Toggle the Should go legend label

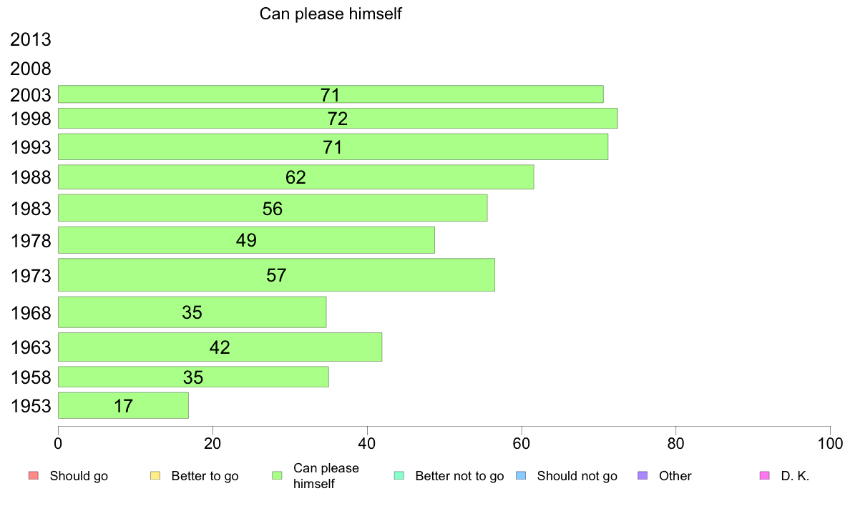79,476
